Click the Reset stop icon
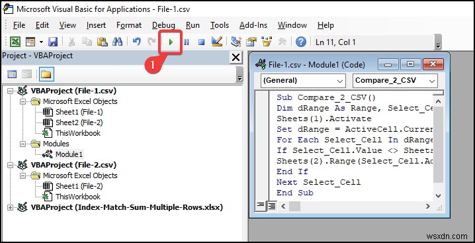475x243 pixels. (x=202, y=42)
